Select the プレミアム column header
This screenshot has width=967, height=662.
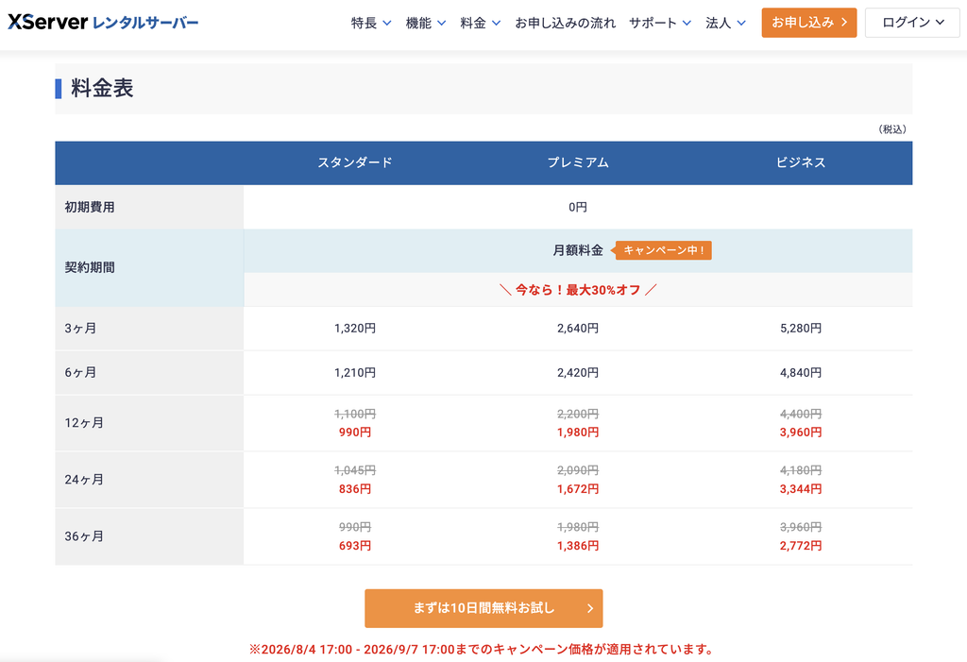pyautogui.click(x=578, y=162)
